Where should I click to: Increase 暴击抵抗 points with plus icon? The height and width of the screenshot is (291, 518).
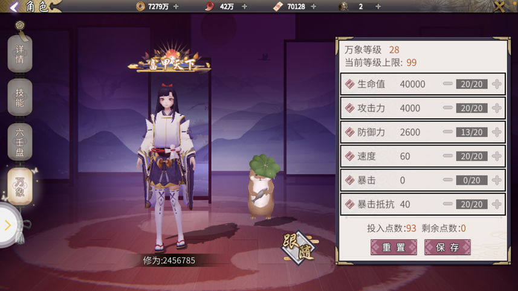pyautogui.click(x=496, y=204)
